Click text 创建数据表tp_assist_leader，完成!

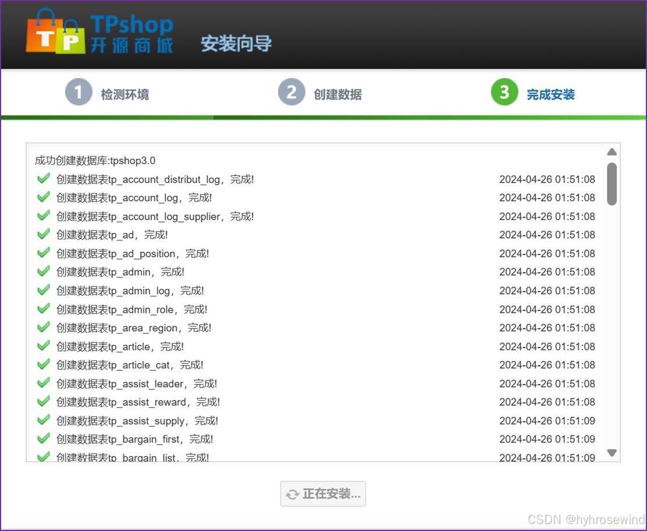click(x=137, y=384)
